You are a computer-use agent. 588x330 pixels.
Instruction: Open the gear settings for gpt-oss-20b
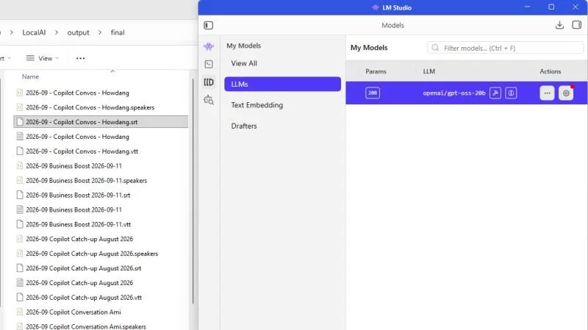pyautogui.click(x=566, y=93)
